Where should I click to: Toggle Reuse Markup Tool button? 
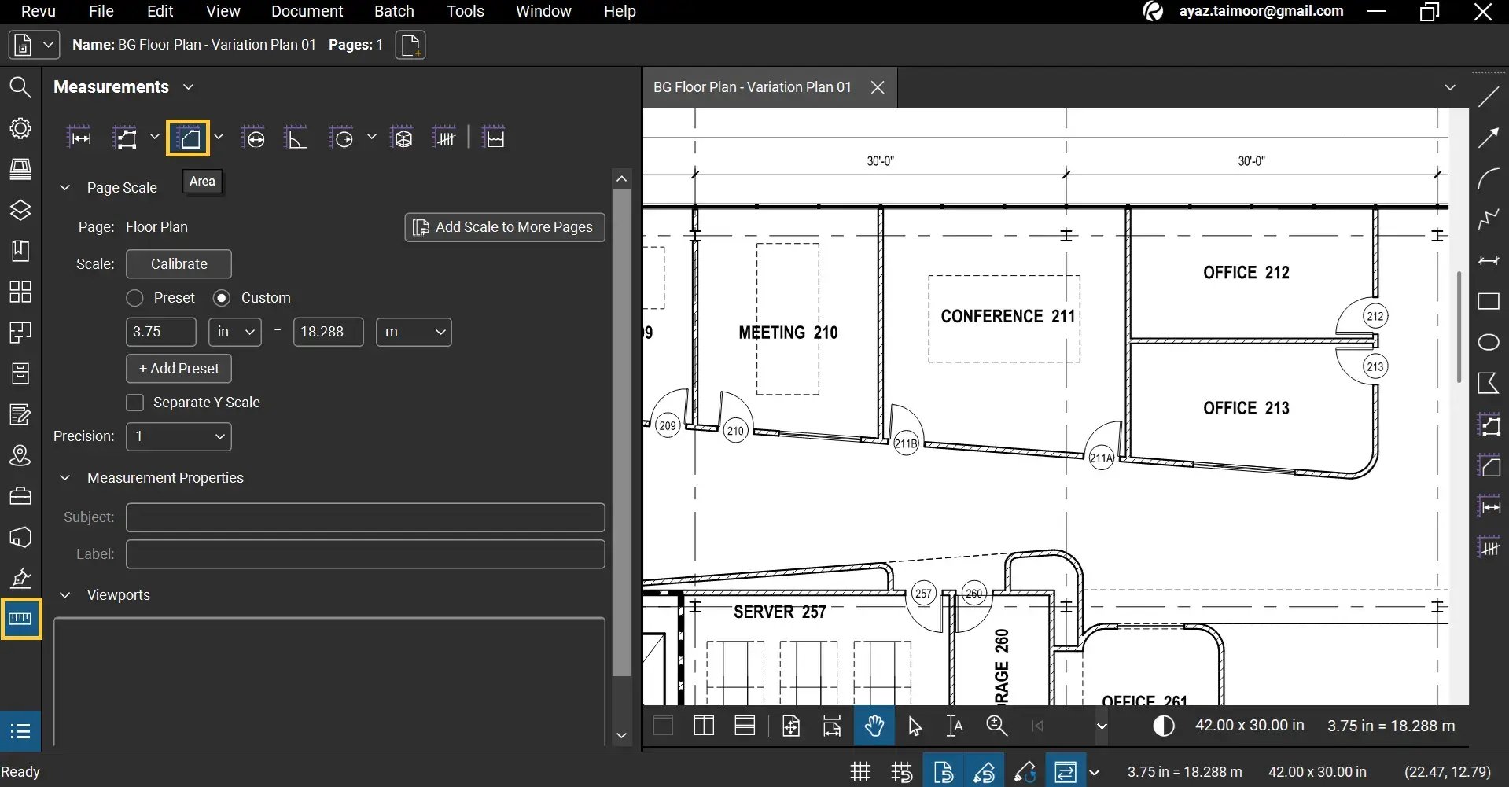(1025, 772)
